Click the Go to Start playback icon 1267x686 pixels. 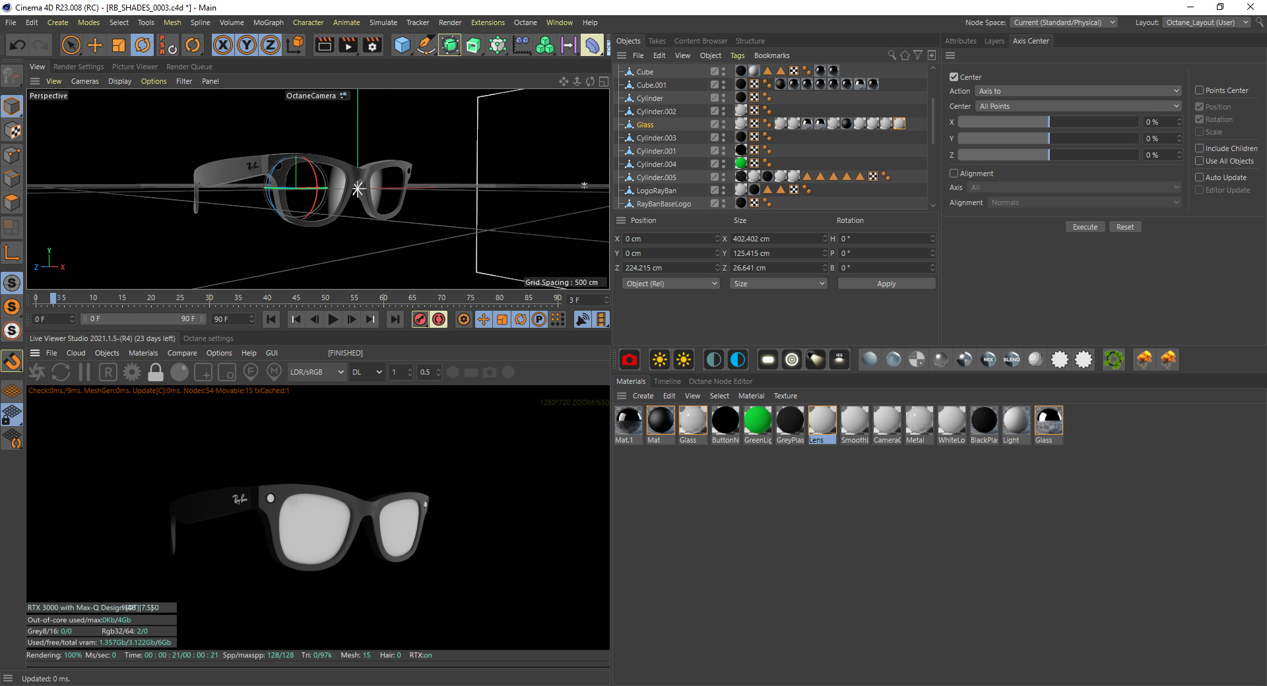(x=271, y=319)
